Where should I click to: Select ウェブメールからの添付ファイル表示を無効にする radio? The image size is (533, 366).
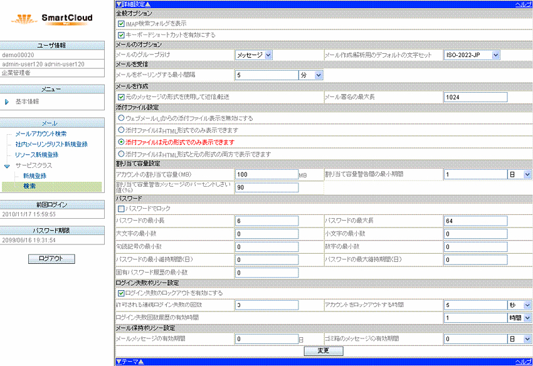coord(120,118)
